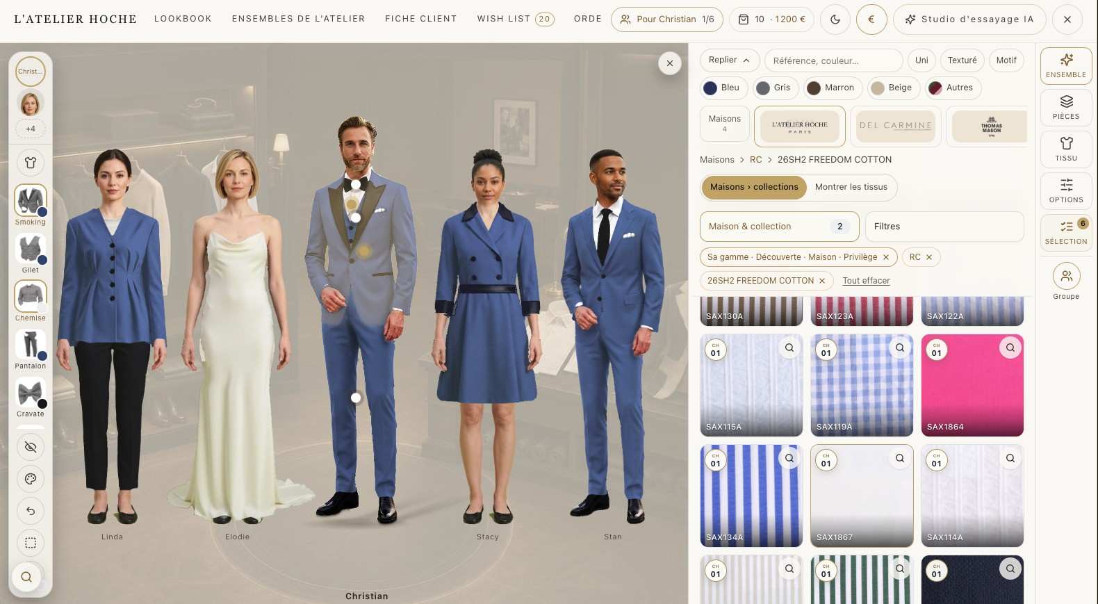Open the TISSU shirt panel
Image resolution: width=1098 pixels, height=604 pixels.
click(x=1066, y=149)
